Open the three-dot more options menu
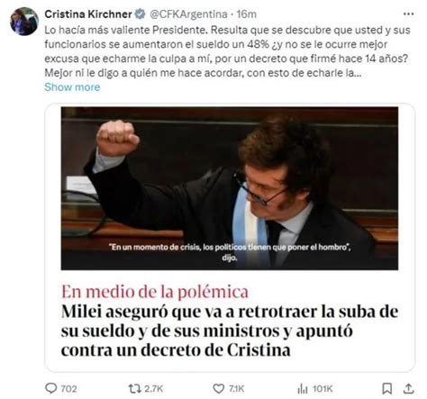The height and width of the screenshot is (399, 427). [408, 14]
